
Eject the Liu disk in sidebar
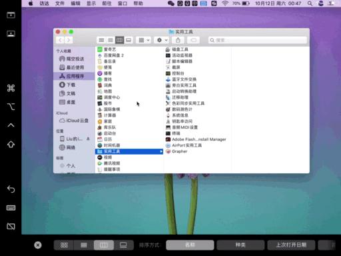88,139
